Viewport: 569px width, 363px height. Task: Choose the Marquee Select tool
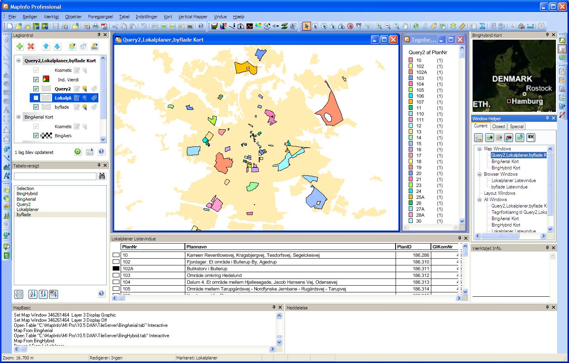point(315,26)
